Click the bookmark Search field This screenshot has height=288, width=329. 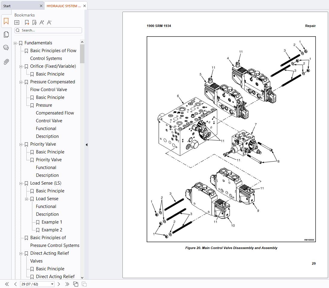(x=48, y=30)
